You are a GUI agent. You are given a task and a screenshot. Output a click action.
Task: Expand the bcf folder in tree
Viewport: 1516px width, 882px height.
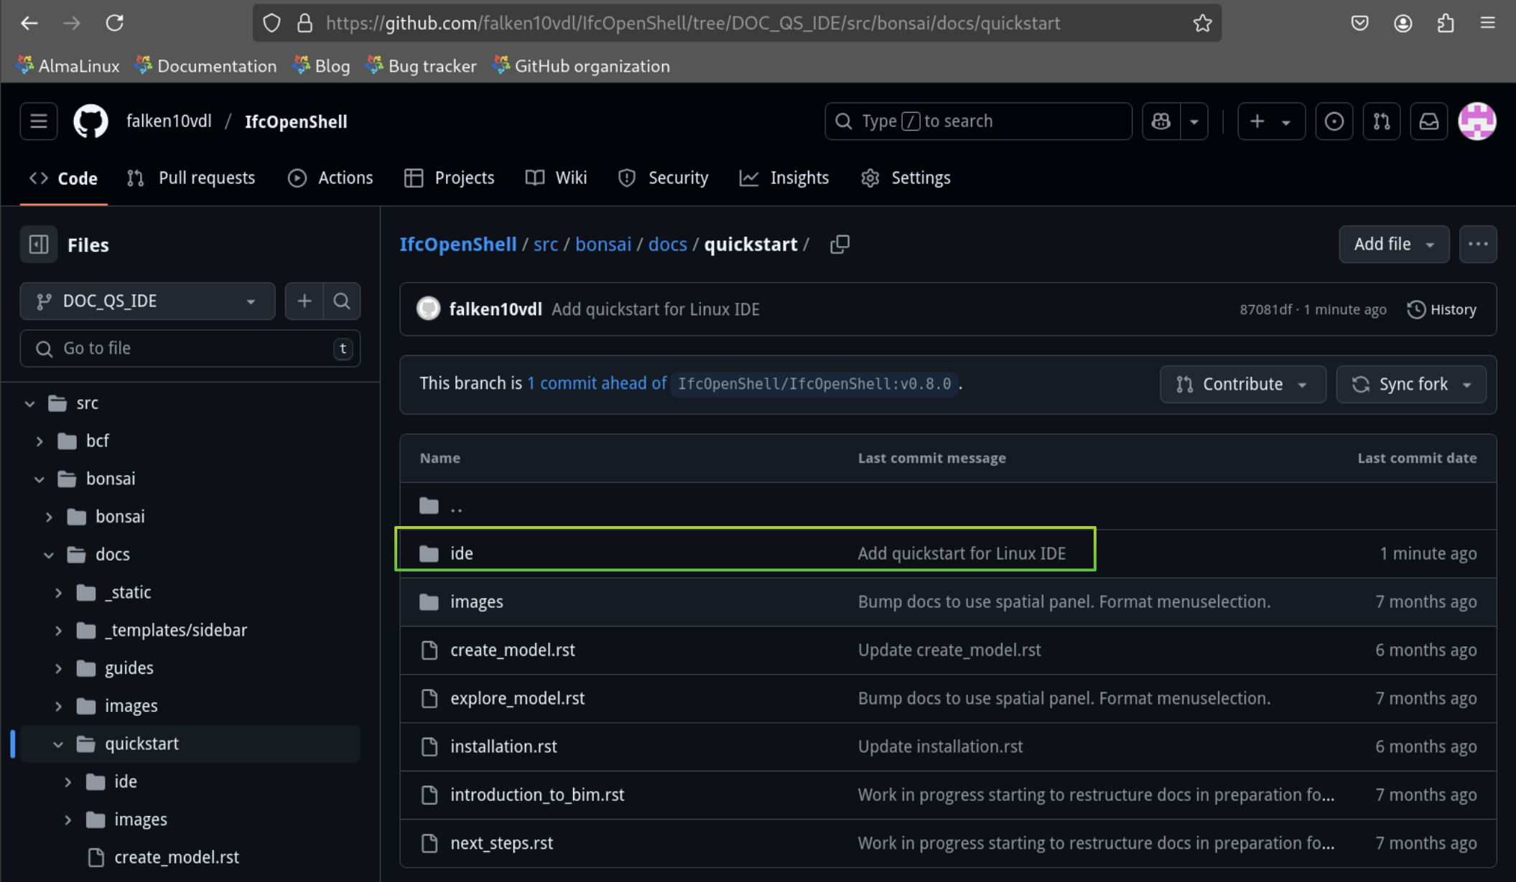point(39,441)
